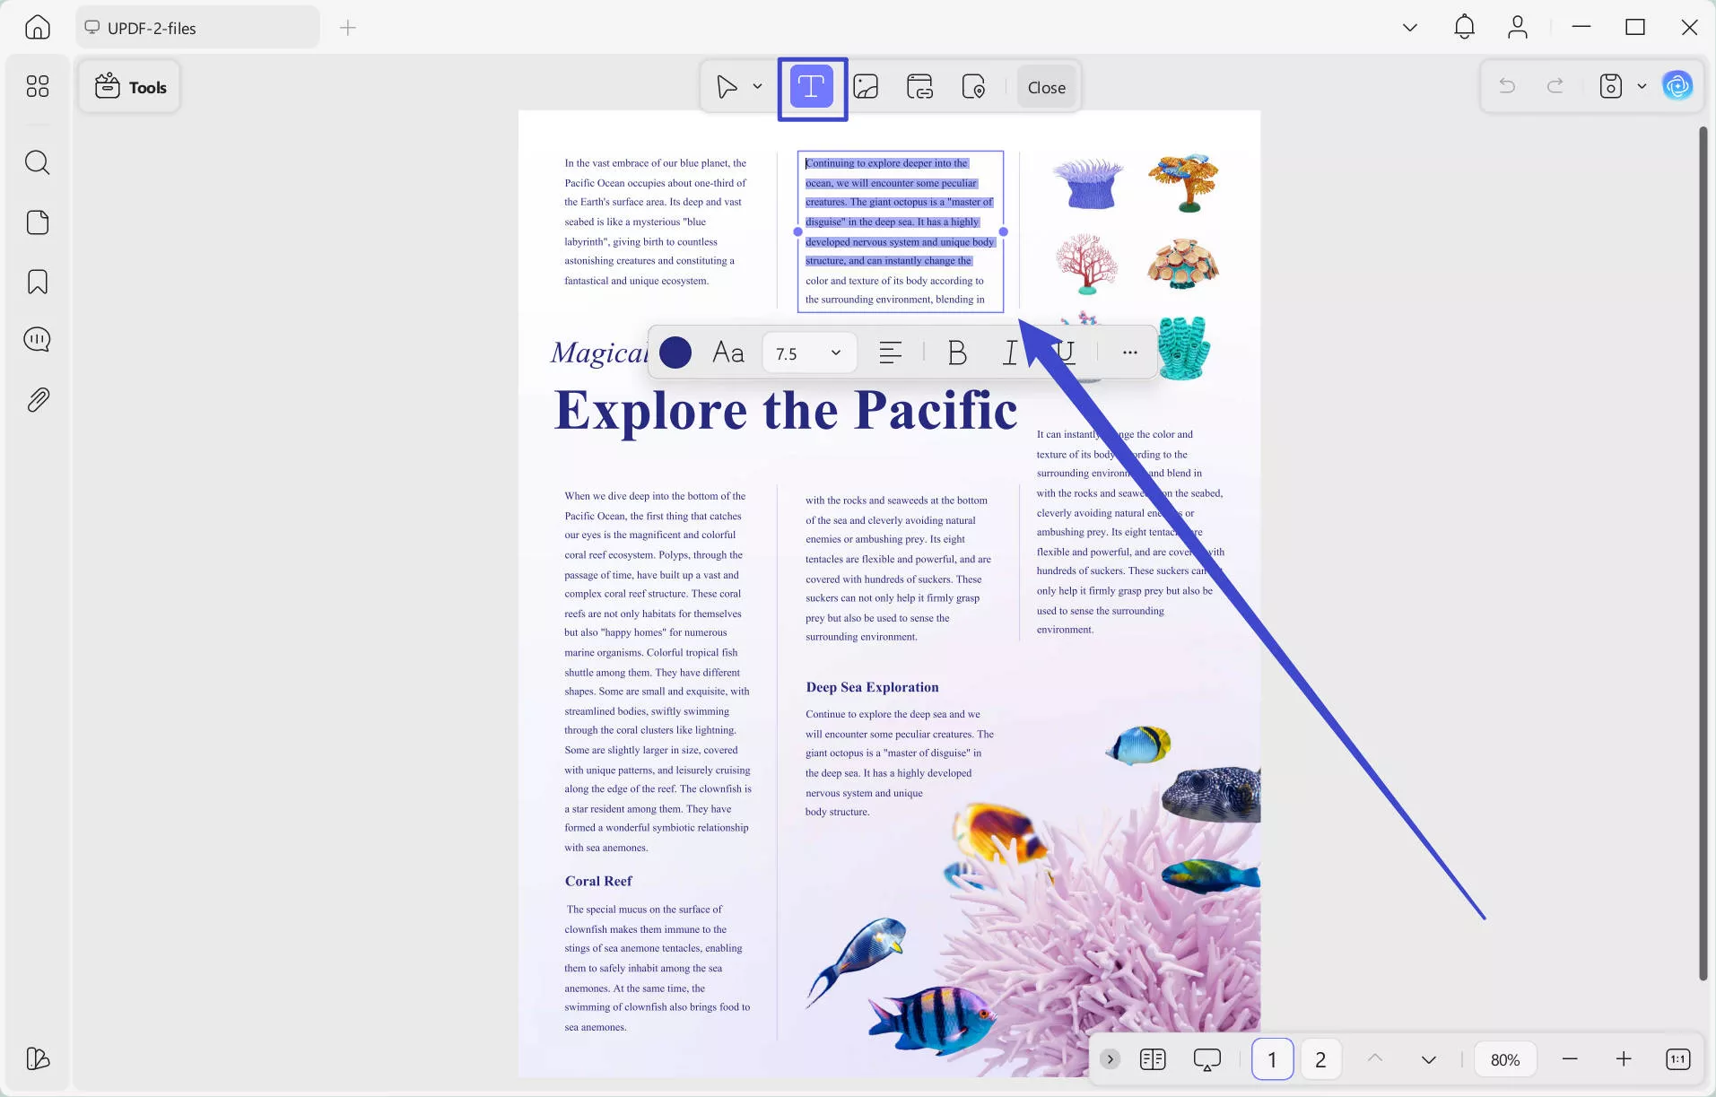Open the text color swatch picker
The image size is (1716, 1097).
pos(675,353)
